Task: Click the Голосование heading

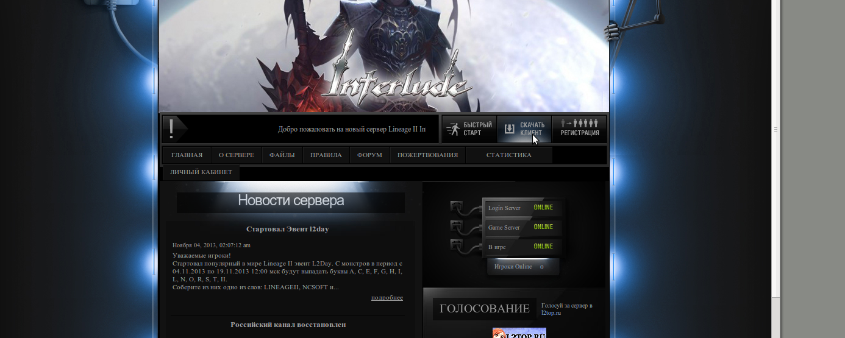Action: 485,309
